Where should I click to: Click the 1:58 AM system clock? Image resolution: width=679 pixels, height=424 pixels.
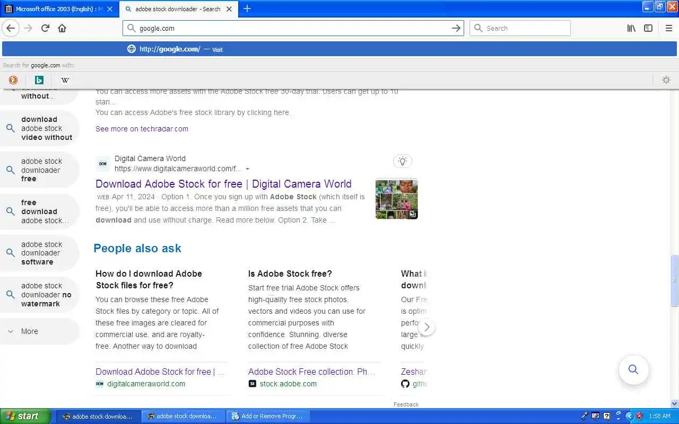pyautogui.click(x=659, y=416)
